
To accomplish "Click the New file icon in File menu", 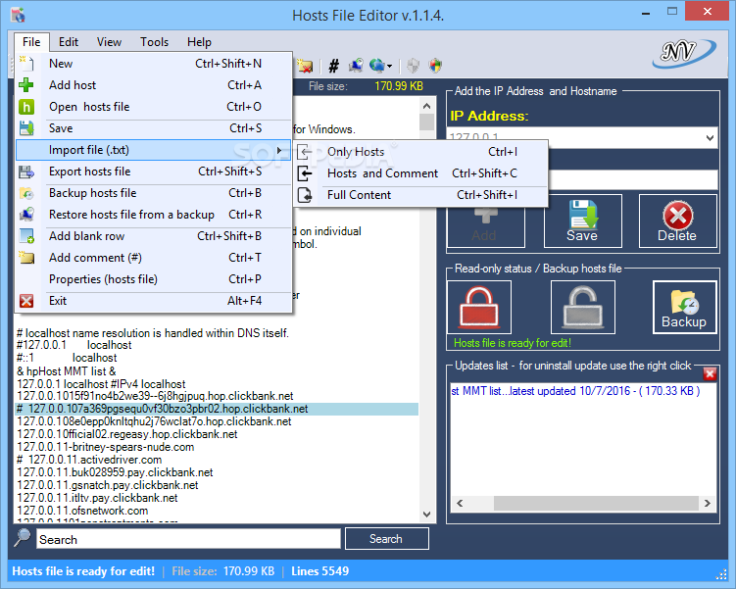I will pos(26,64).
